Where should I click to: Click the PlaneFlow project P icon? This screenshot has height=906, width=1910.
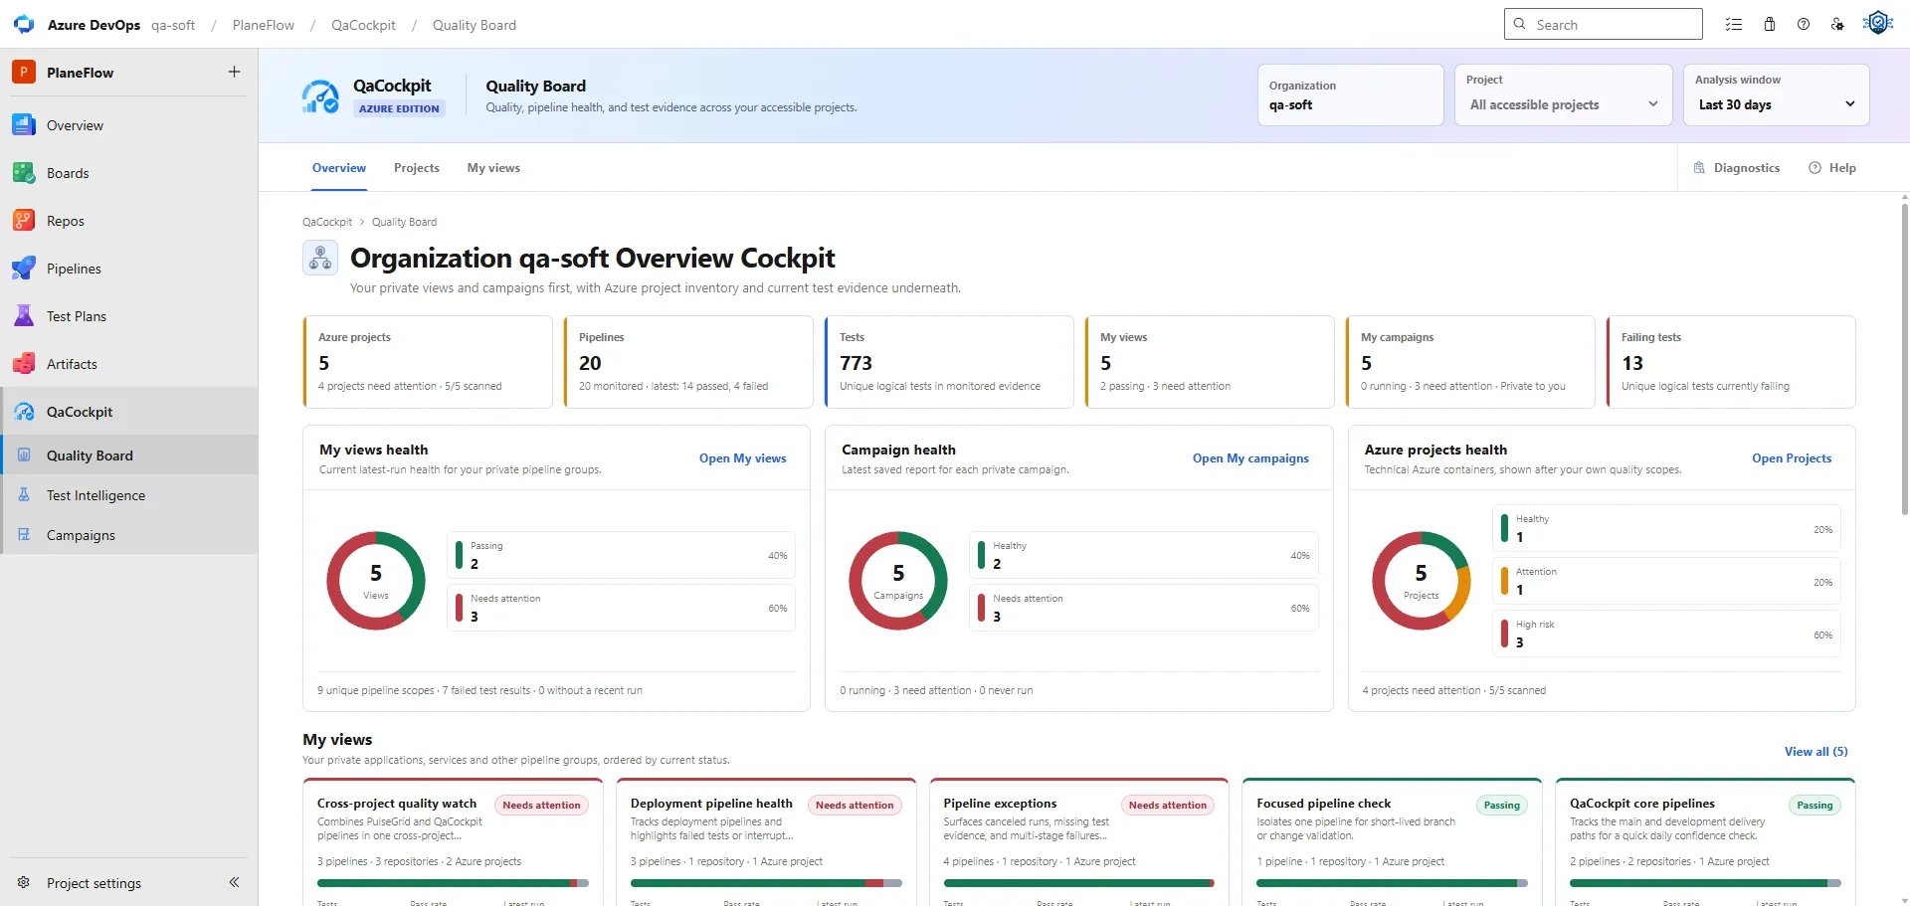click(x=24, y=72)
